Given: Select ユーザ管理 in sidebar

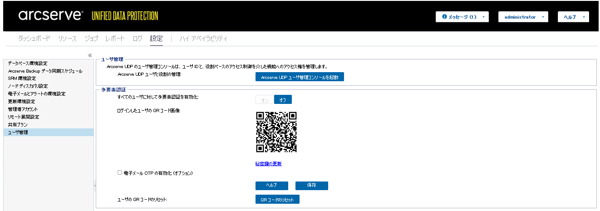Looking at the screenshot, I should pyautogui.click(x=49, y=132).
